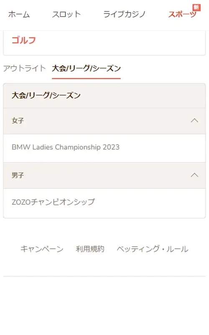Click the 男子 category label

[18, 175]
